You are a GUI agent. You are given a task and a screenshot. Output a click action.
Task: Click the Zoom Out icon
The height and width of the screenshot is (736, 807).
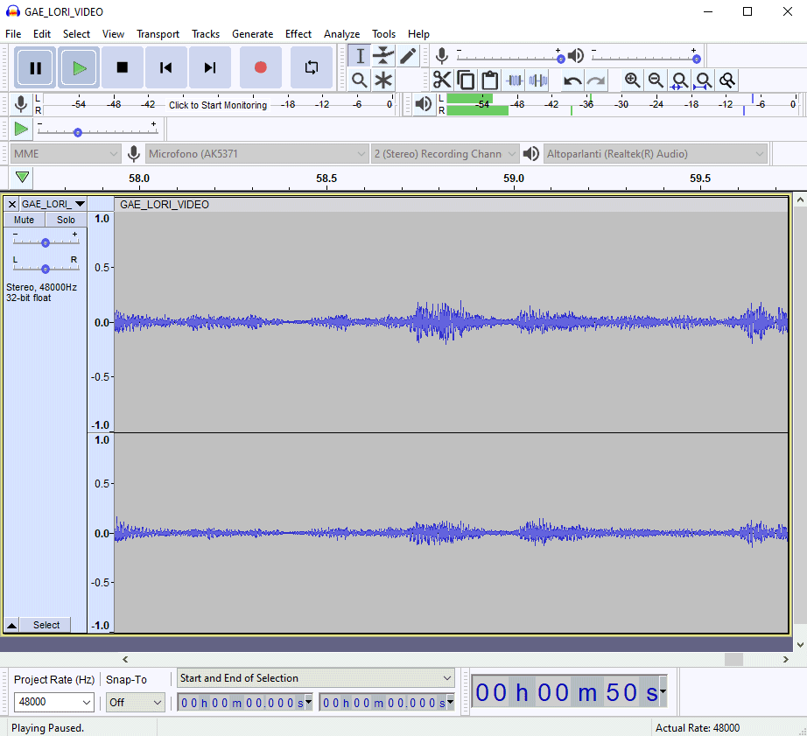pyautogui.click(x=656, y=81)
